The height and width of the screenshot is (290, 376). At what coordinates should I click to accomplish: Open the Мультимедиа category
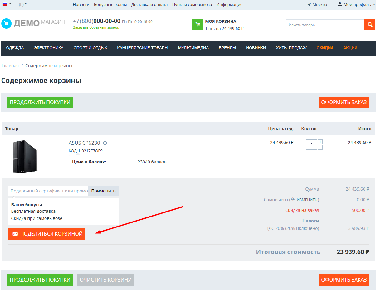point(193,48)
